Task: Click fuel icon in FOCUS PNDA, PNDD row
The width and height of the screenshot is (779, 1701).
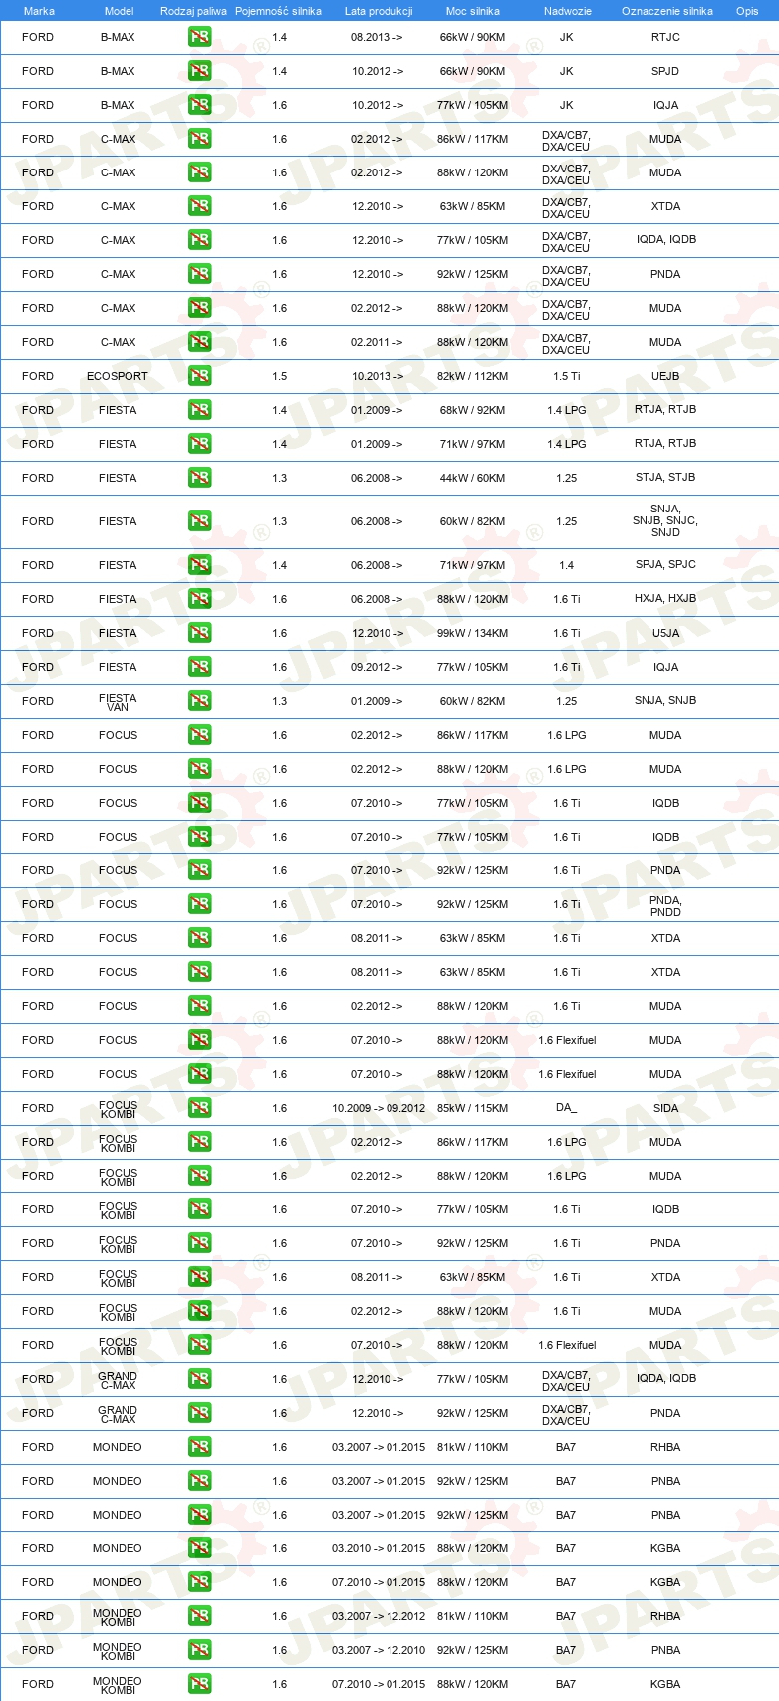Action: tap(200, 904)
